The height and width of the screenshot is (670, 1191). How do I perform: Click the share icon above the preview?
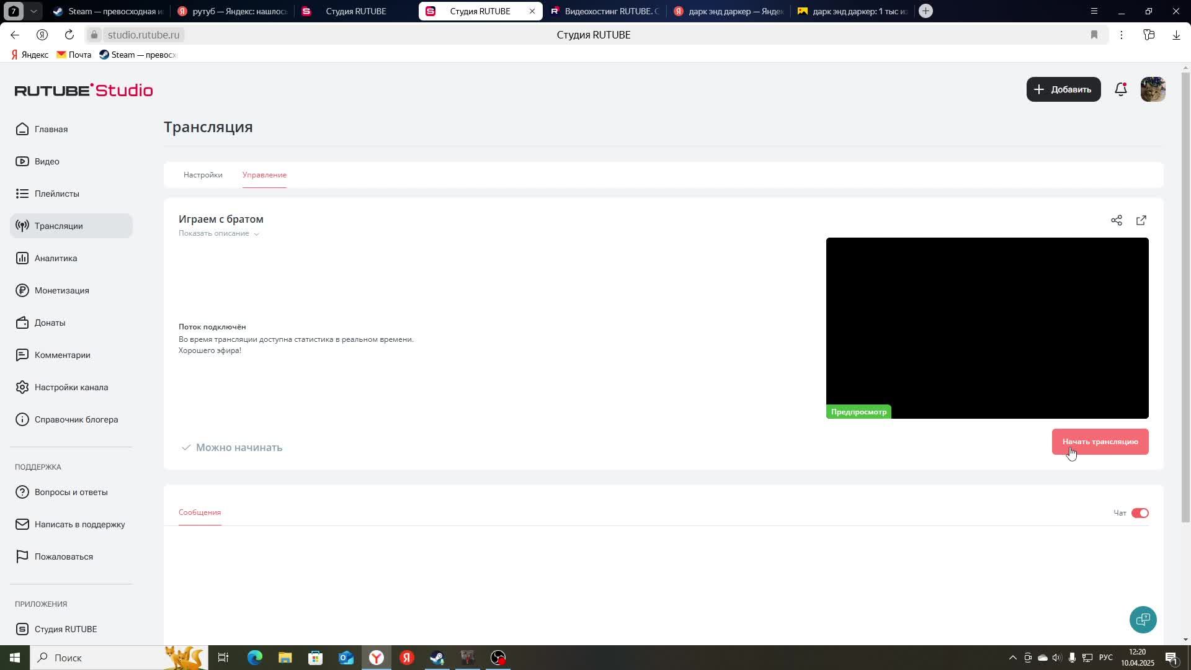(x=1116, y=220)
